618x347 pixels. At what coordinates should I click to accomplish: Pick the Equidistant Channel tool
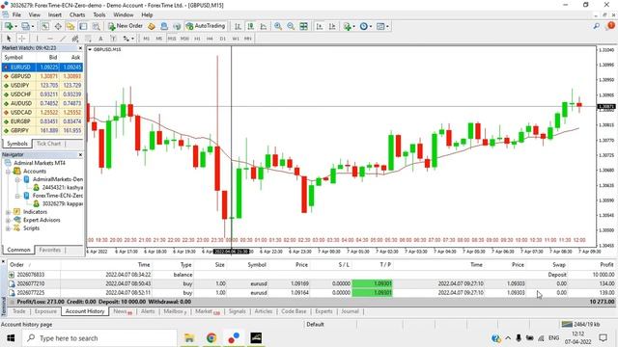click(x=75, y=39)
